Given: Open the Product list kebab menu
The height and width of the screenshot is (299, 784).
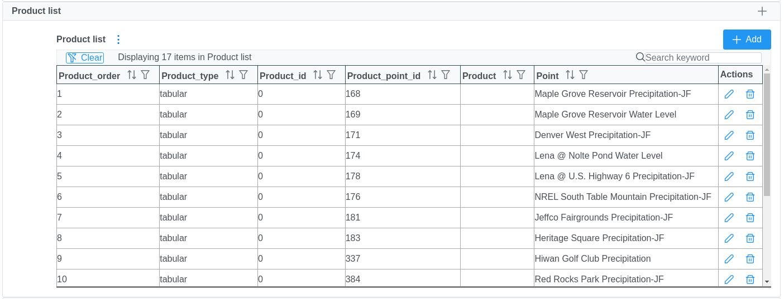Looking at the screenshot, I should [x=118, y=40].
